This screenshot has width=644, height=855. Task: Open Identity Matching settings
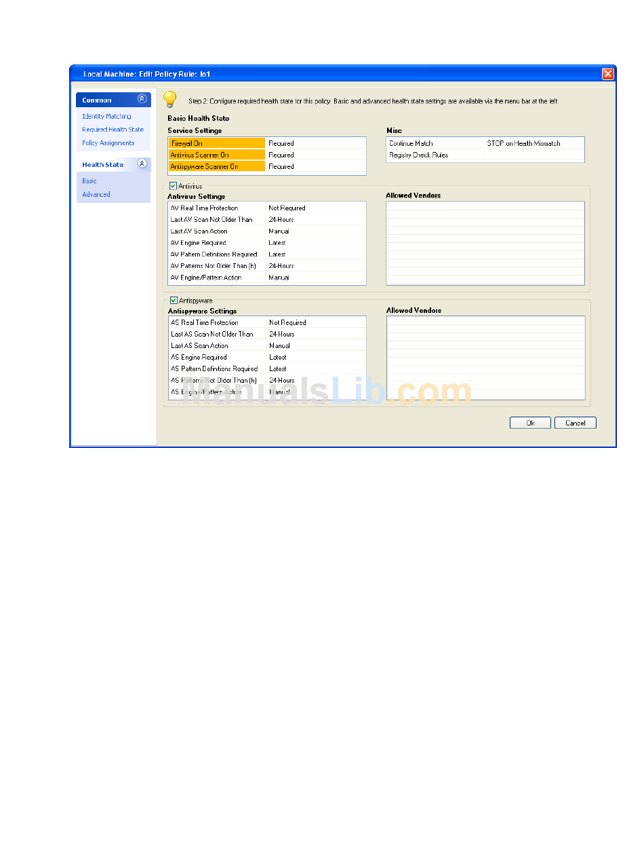(106, 117)
